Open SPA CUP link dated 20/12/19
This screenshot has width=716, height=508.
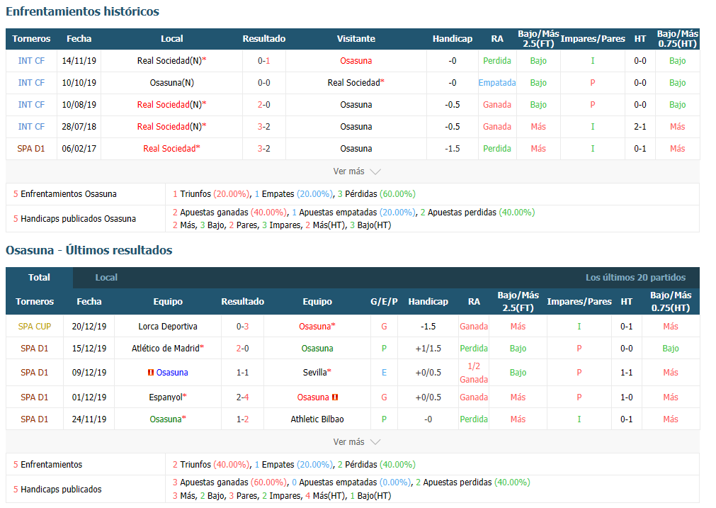34,326
